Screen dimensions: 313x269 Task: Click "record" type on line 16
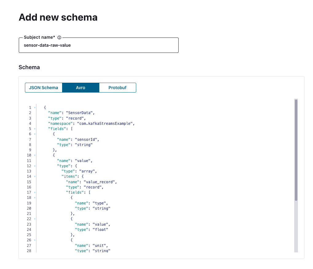[x=93, y=187]
